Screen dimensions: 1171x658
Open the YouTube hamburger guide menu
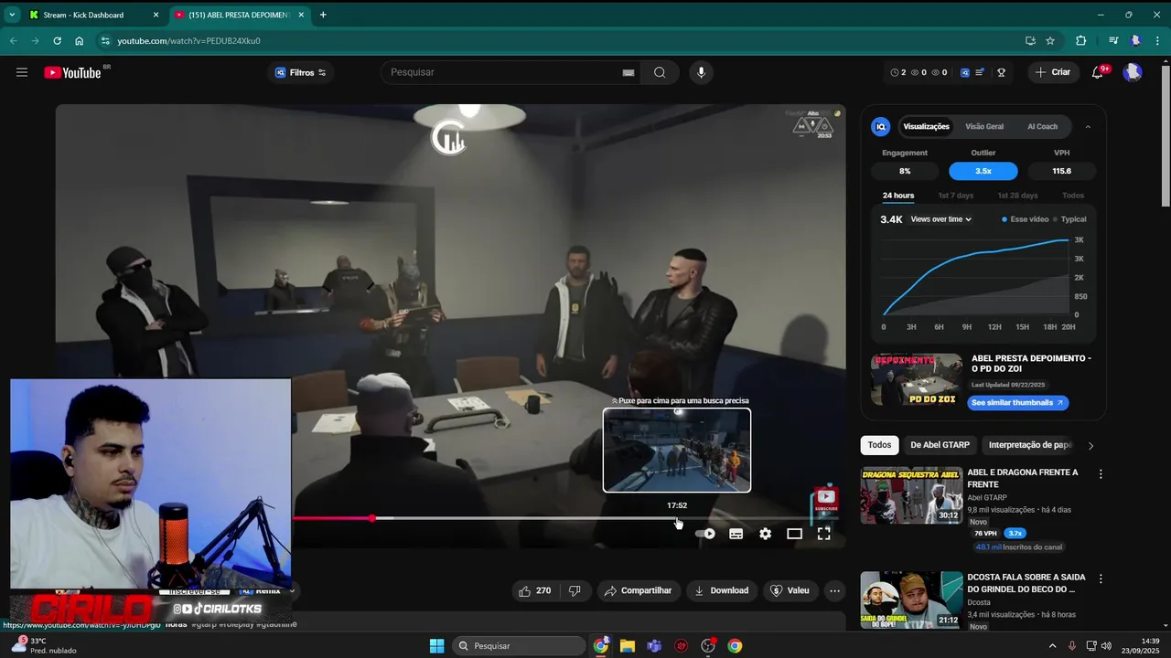tap(22, 72)
